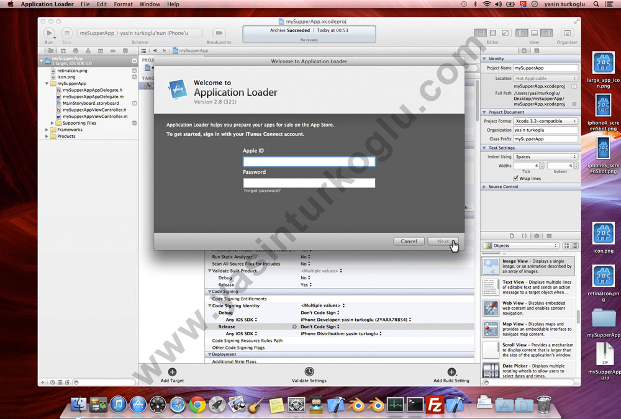Open the Format menu

coord(123,4)
